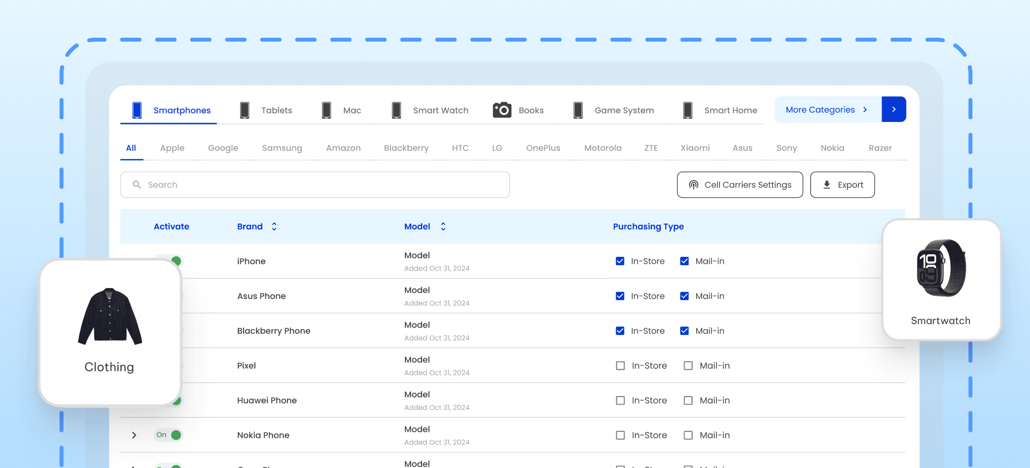Click the Smart Watch category icon
This screenshot has width=1030, height=468.
[396, 110]
